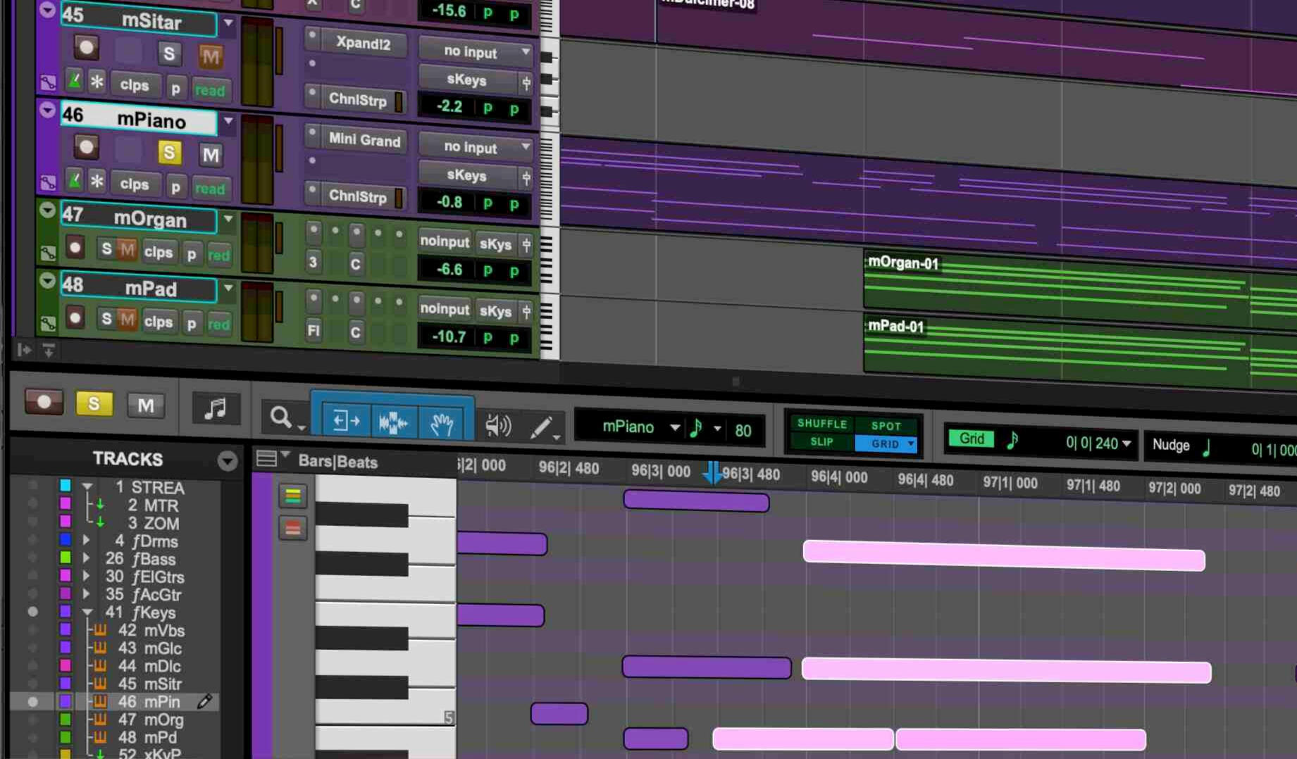This screenshot has width=1297, height=759.
Task: Click the Xpand!2 insert on mSitar
Action: [x=363, y=43]
